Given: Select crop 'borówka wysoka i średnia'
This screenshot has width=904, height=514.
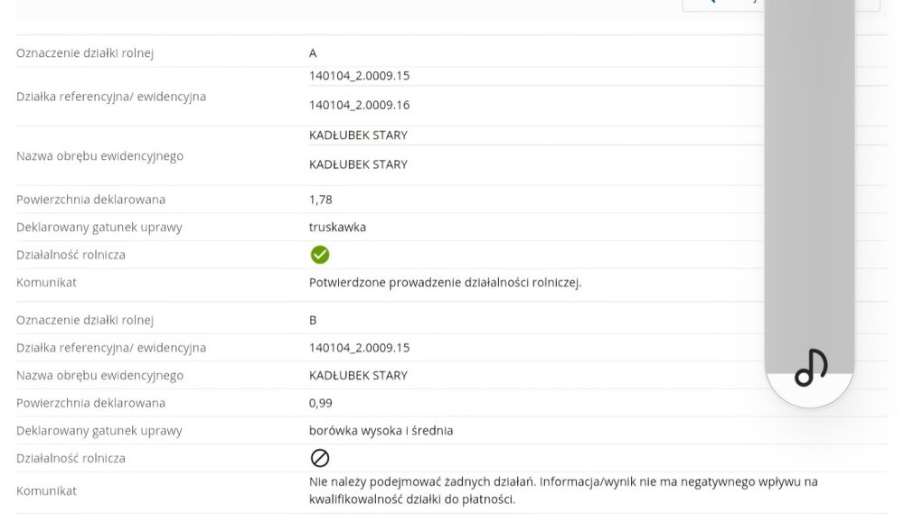Looking at the screenshot, I should [x=381, y=431].
